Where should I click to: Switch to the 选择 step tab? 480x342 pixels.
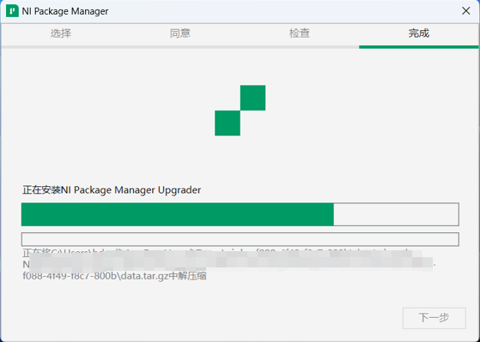(x=61, y=33)
